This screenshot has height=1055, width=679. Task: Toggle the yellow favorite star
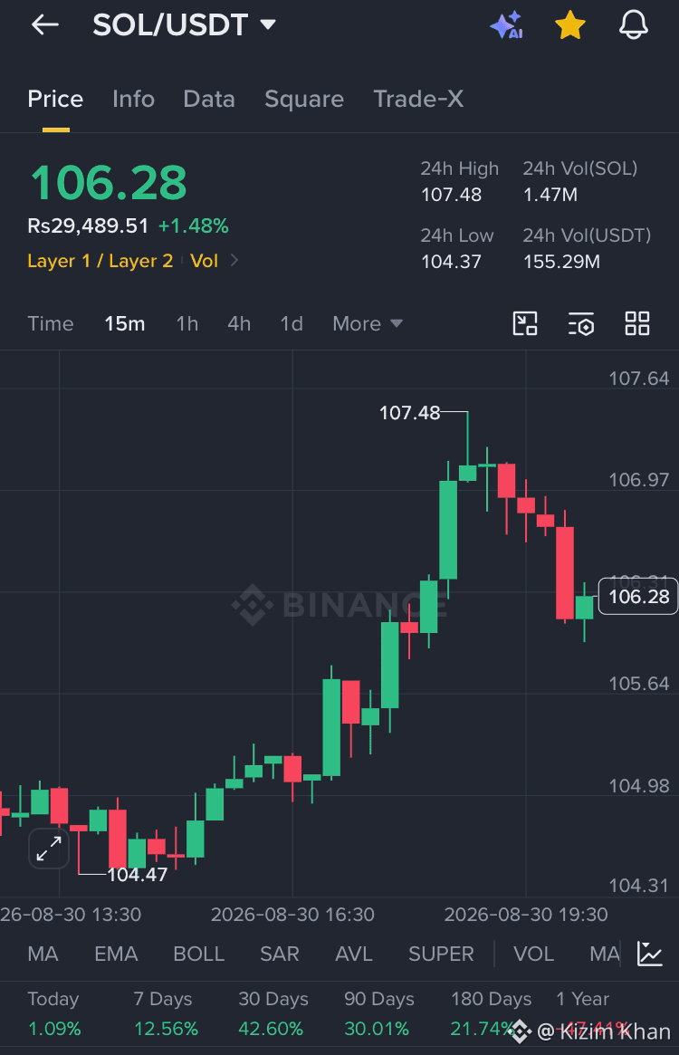(x=570, y=24)
